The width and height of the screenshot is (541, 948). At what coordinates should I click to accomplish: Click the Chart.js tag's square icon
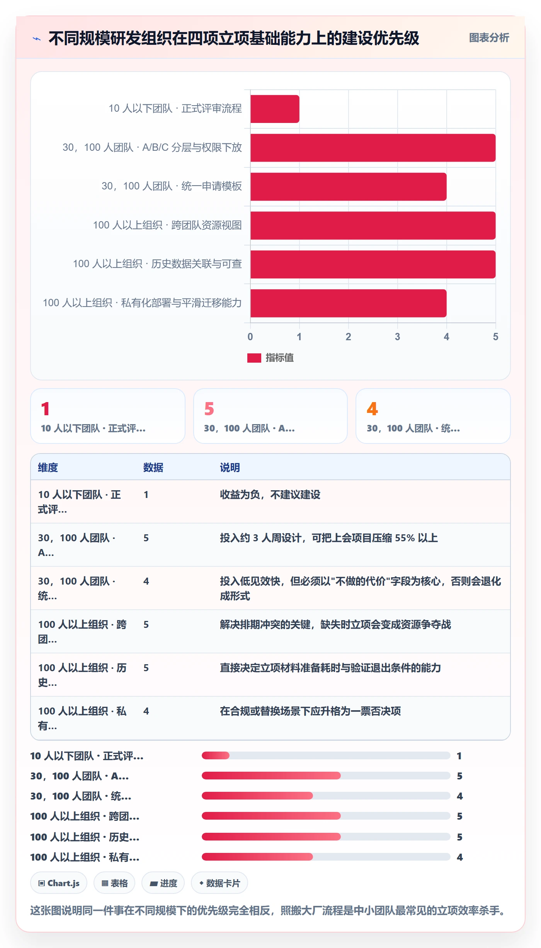click(42, 883)
